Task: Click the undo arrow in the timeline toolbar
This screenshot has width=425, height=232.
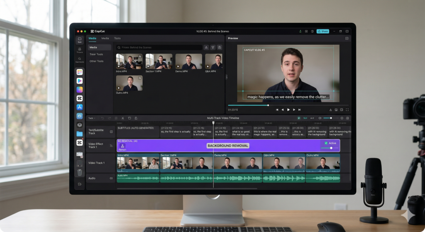Action: pyautogui.click(x=103, y=118)
